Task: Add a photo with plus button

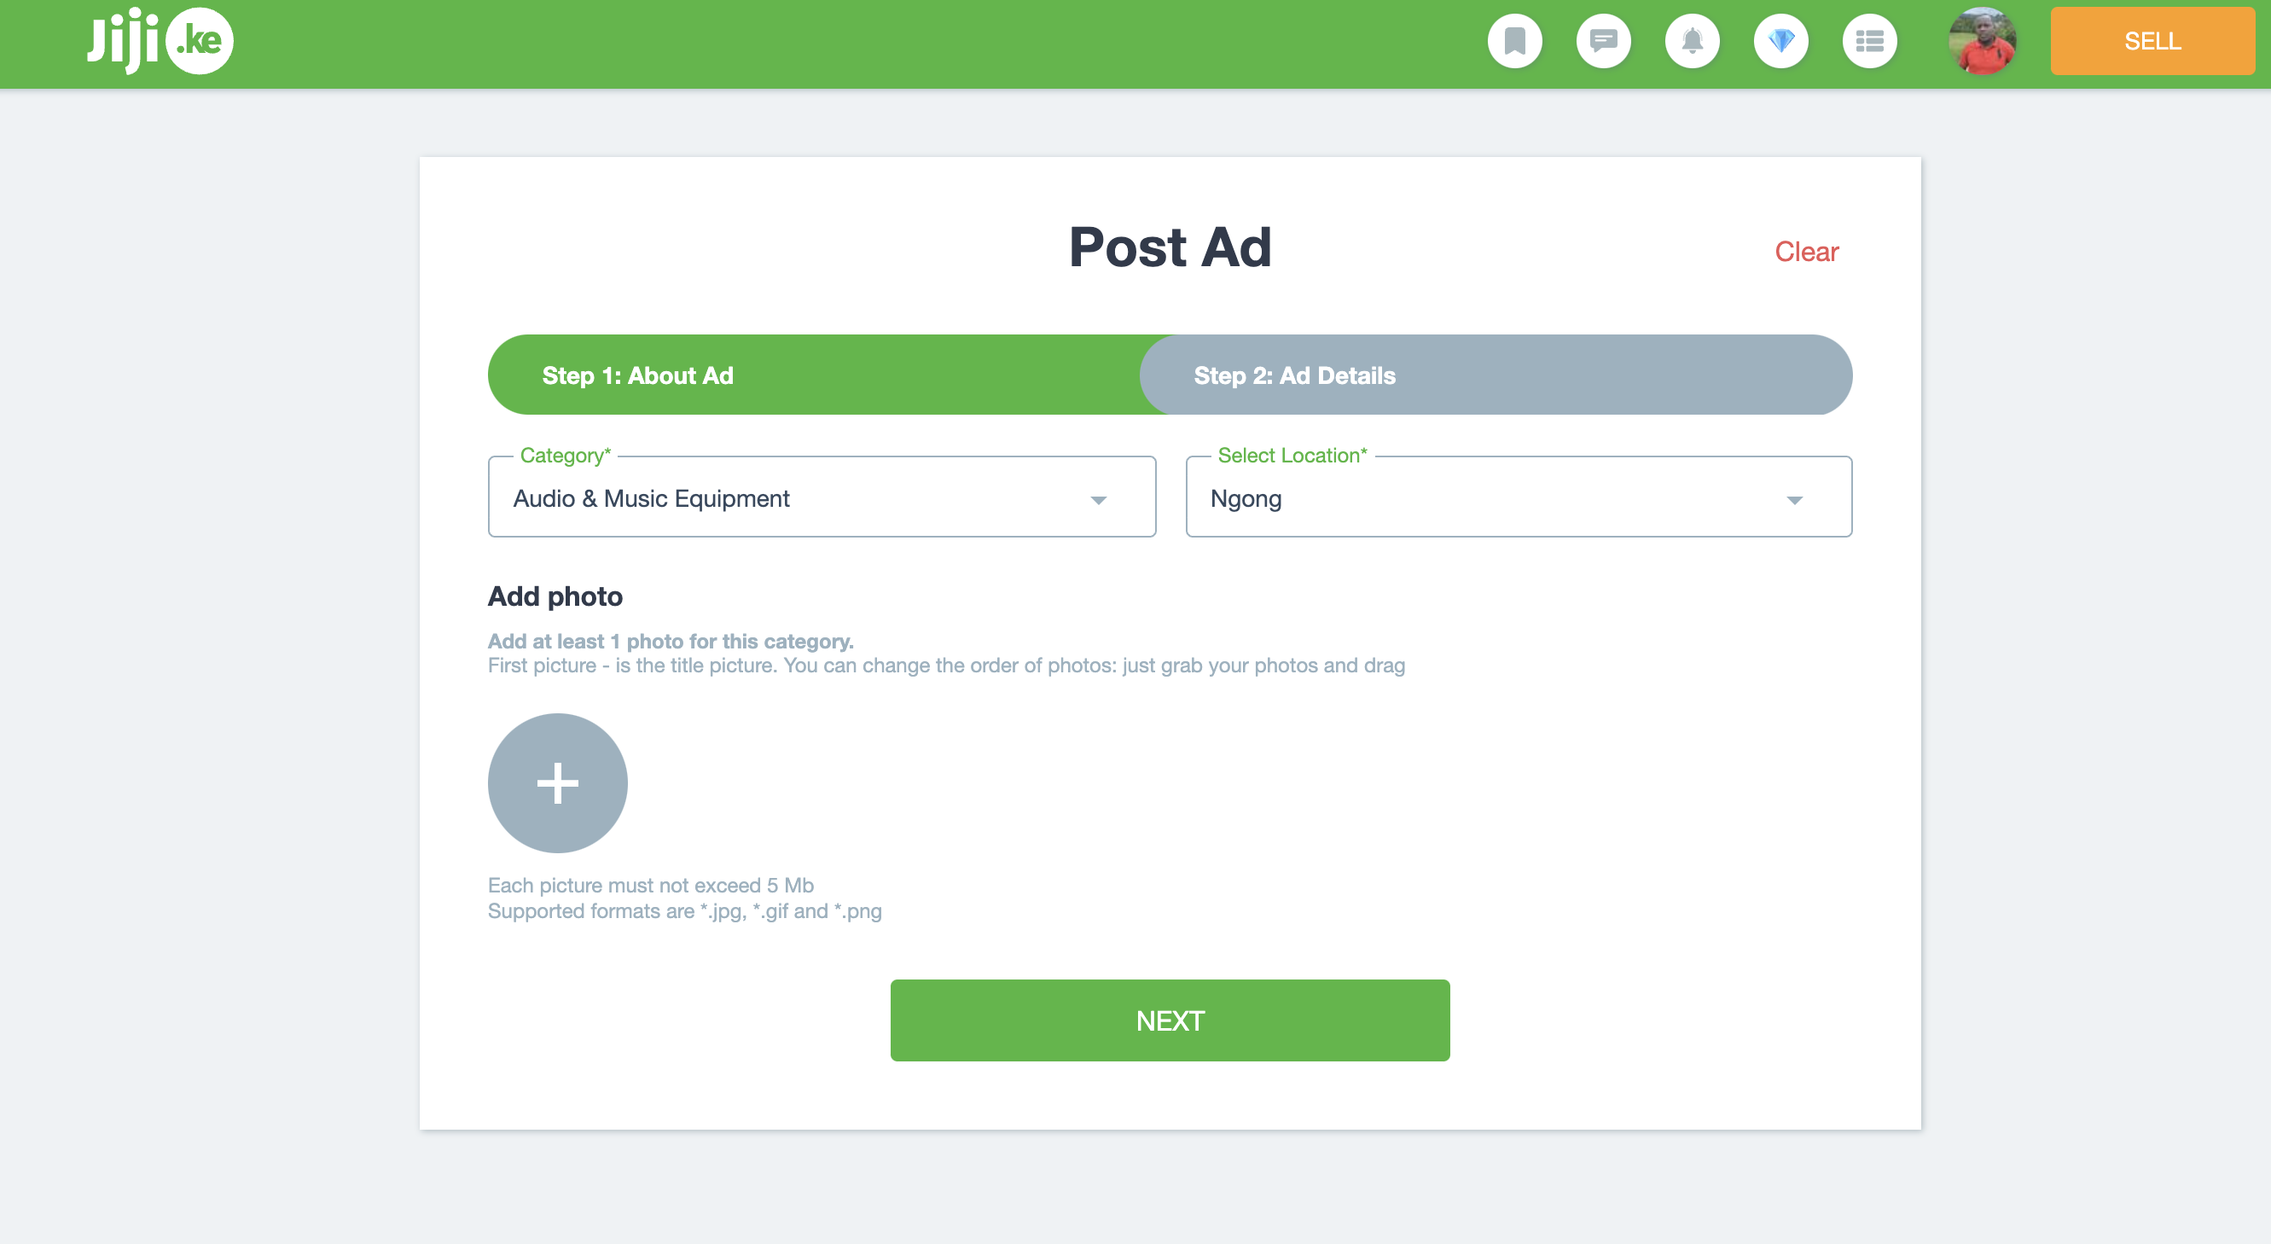Action: point(557,783)
